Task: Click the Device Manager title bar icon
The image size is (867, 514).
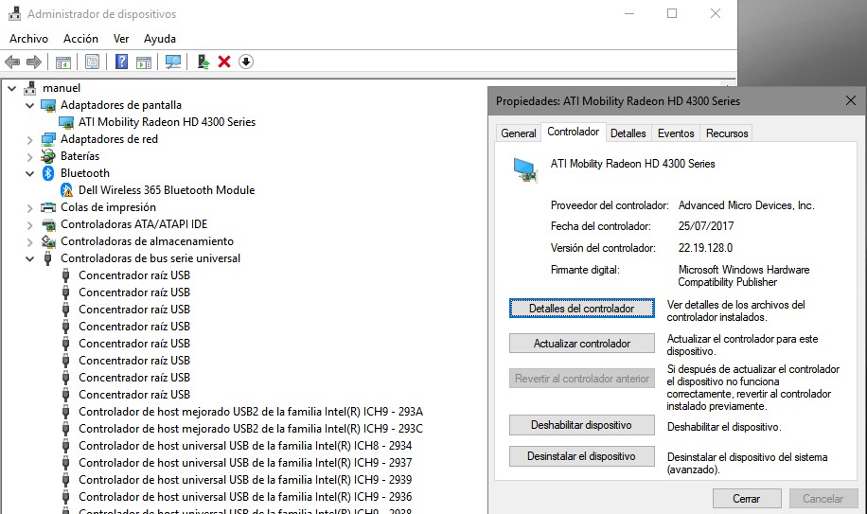Action: (x=15, y=14)
